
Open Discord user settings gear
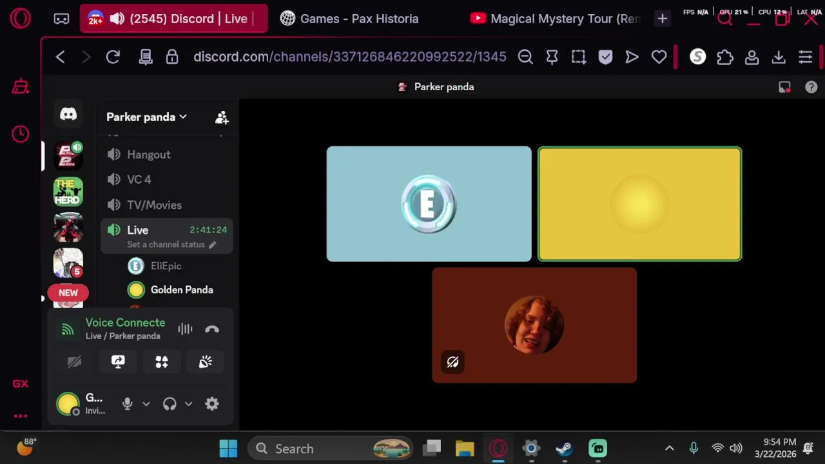coord(212,404)
